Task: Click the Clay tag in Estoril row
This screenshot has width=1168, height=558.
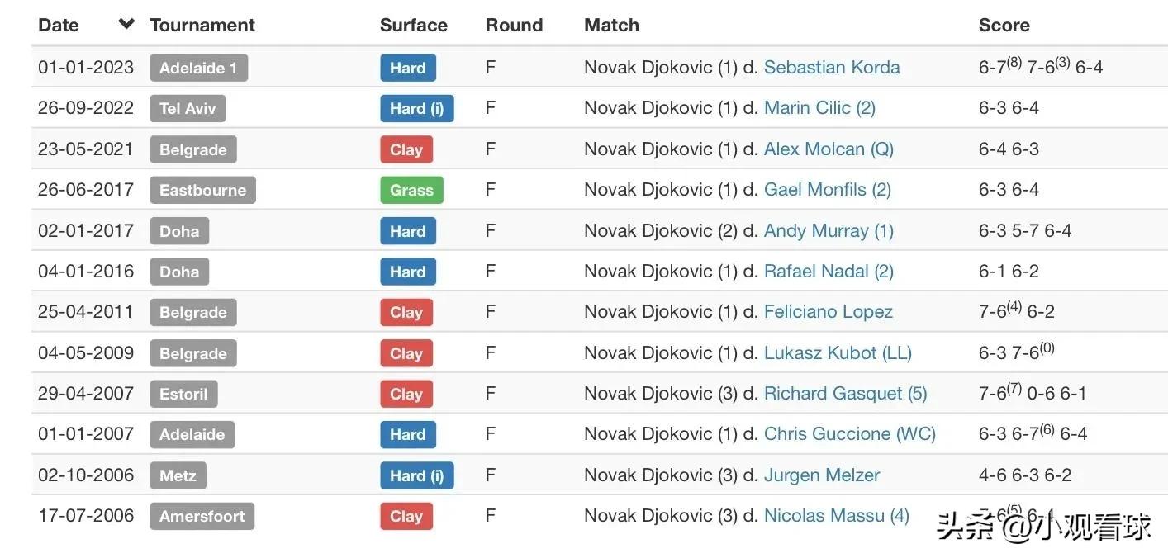Action: [406, 394]
